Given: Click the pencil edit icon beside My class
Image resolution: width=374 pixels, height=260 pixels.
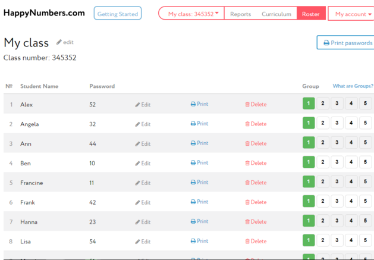Looking at the screenshot, I should tap(59, 42).
